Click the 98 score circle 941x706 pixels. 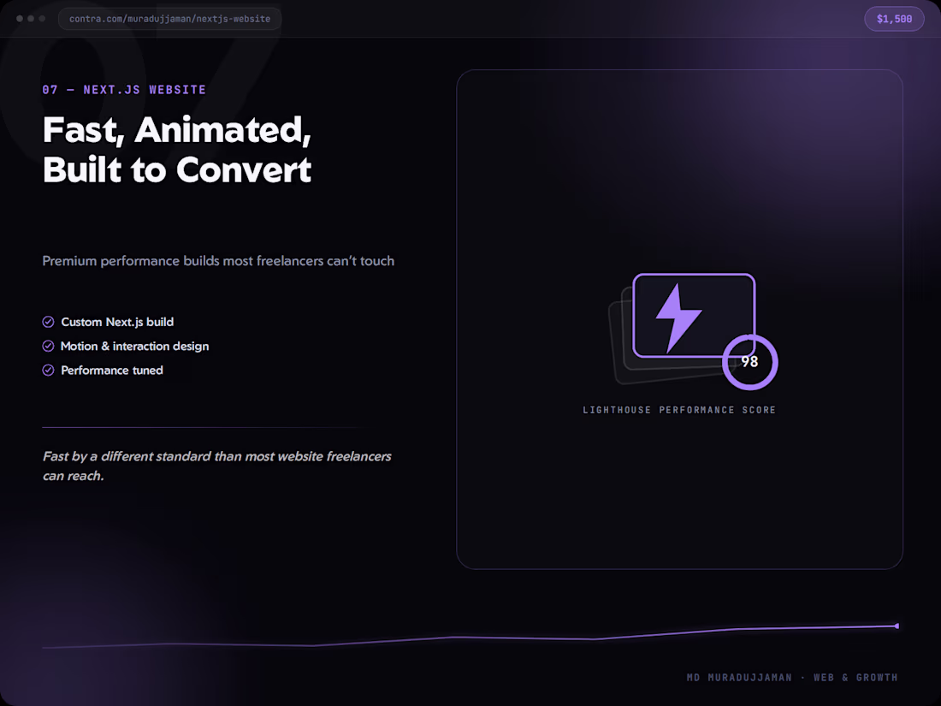click(x=749, y=362)
